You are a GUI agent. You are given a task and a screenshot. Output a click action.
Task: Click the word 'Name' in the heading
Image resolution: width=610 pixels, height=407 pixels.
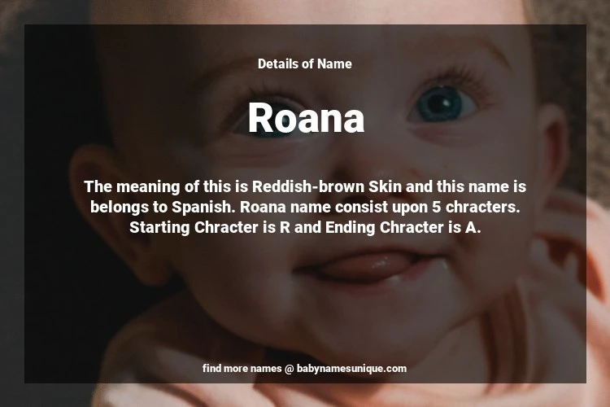(x=334, y=63)
